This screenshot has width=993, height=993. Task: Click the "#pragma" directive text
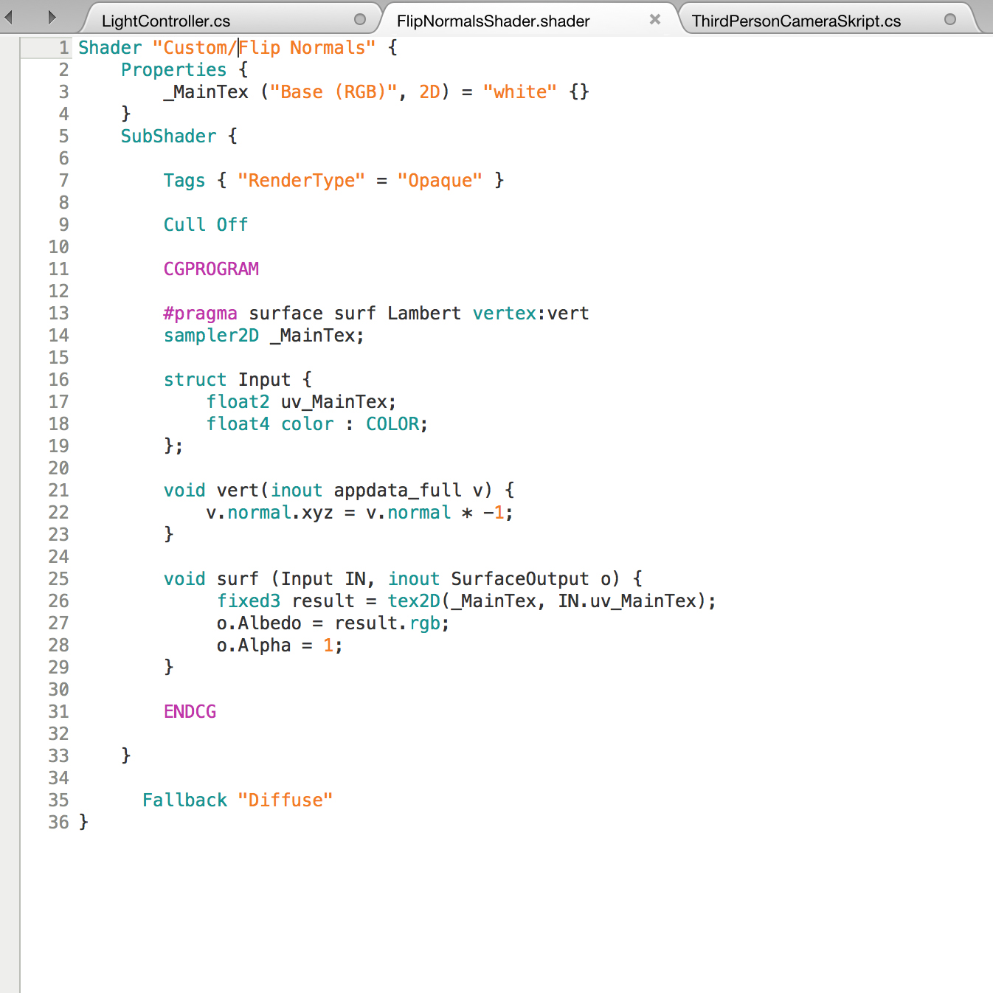pos(200,314)
